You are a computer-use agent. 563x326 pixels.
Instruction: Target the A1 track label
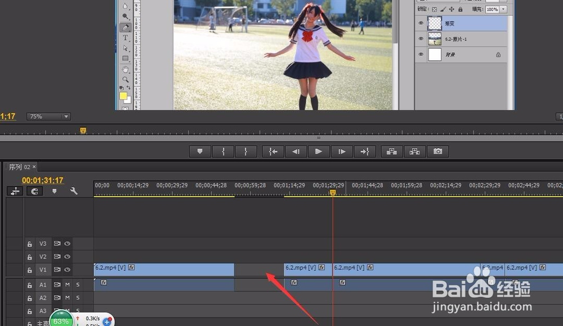tap(43, 285)
